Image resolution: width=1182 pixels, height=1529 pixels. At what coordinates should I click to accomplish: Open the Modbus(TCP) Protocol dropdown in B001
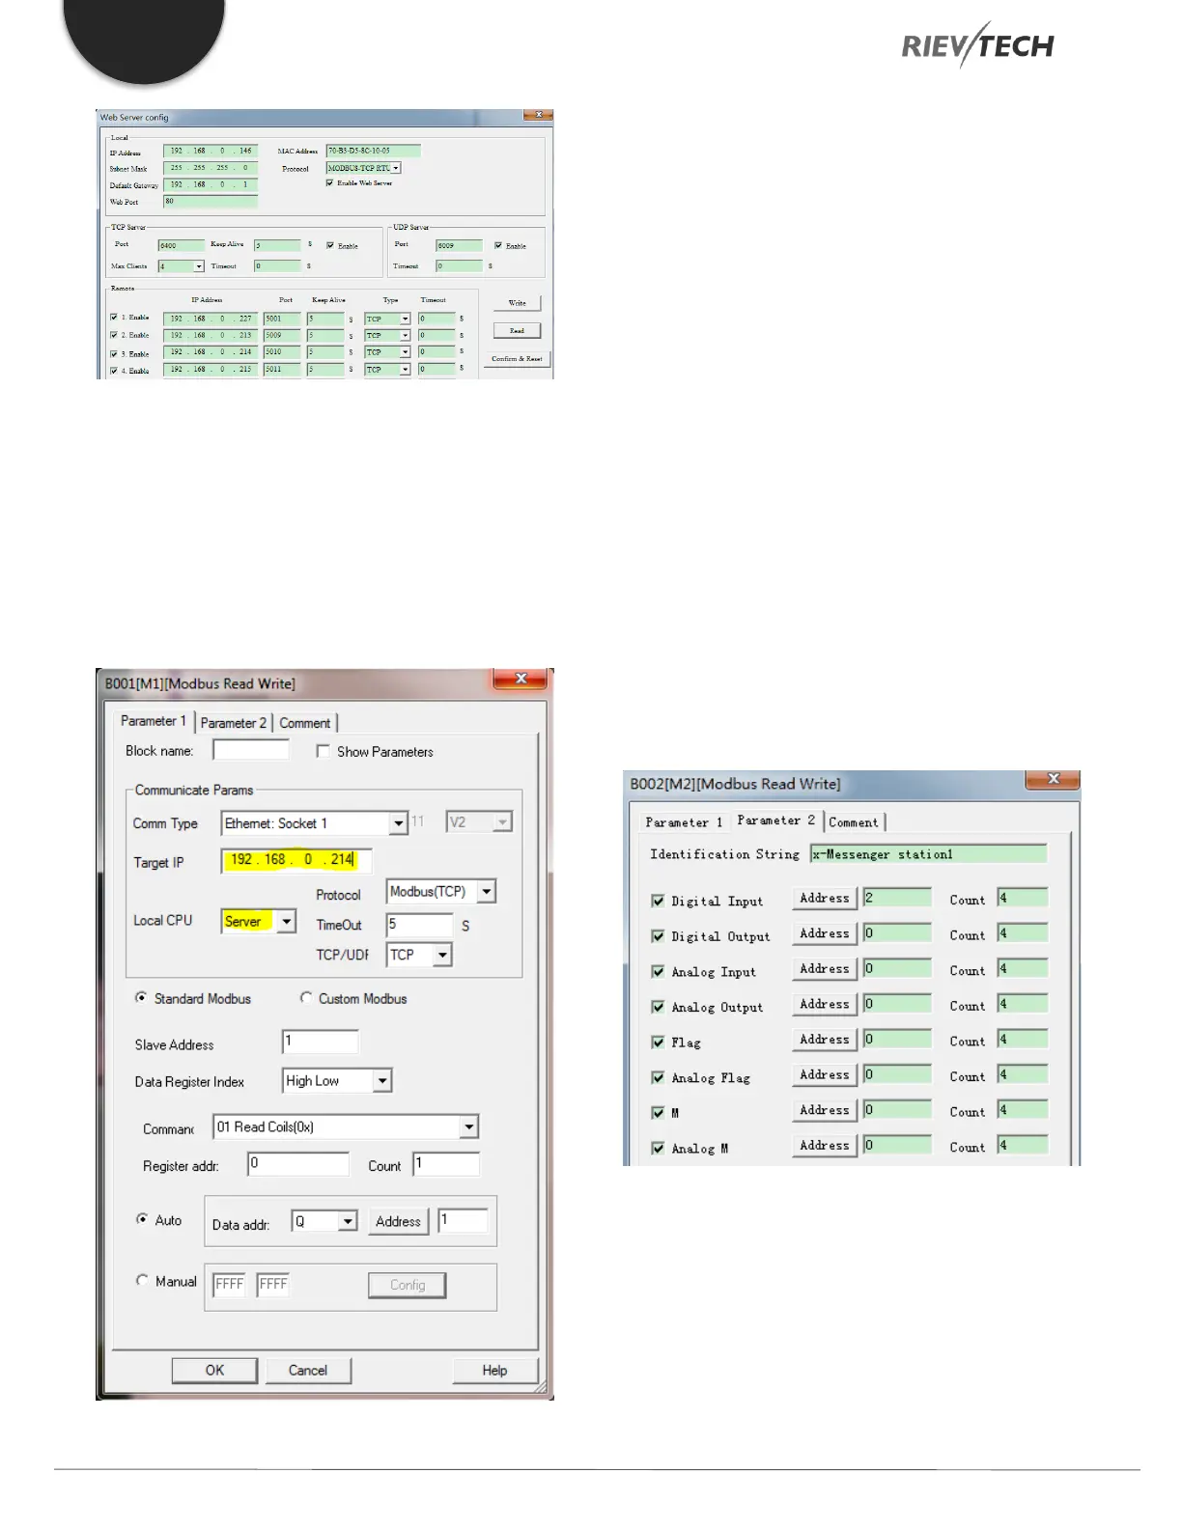point(487,892)
